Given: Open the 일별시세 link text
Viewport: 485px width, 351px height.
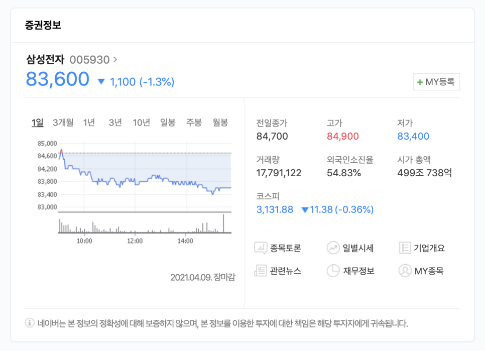Looking at the screenshot, I should point(358,248).
